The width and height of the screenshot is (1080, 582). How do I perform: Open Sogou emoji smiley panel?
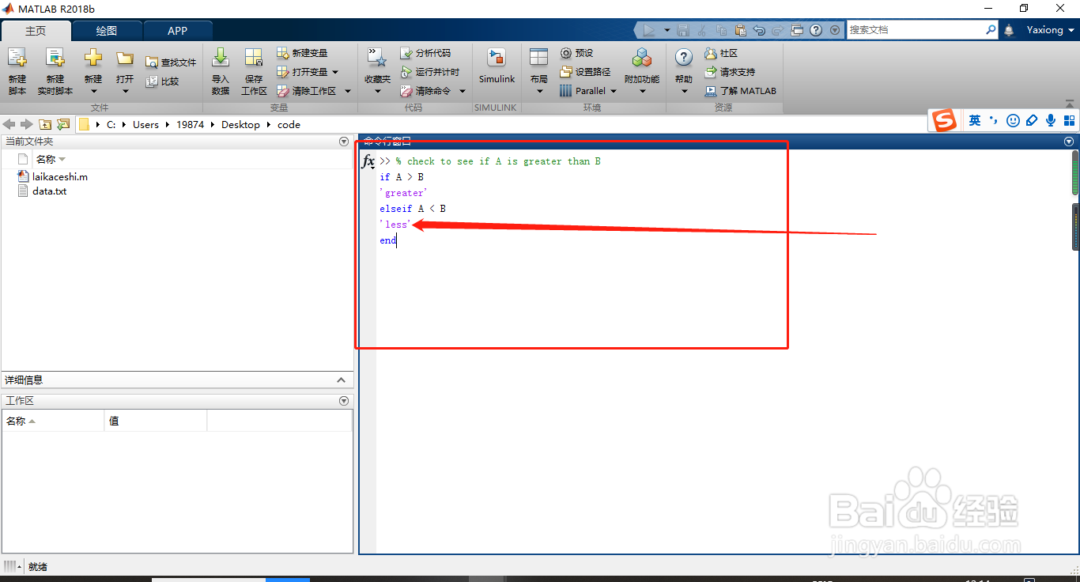tap(1013, 120)
